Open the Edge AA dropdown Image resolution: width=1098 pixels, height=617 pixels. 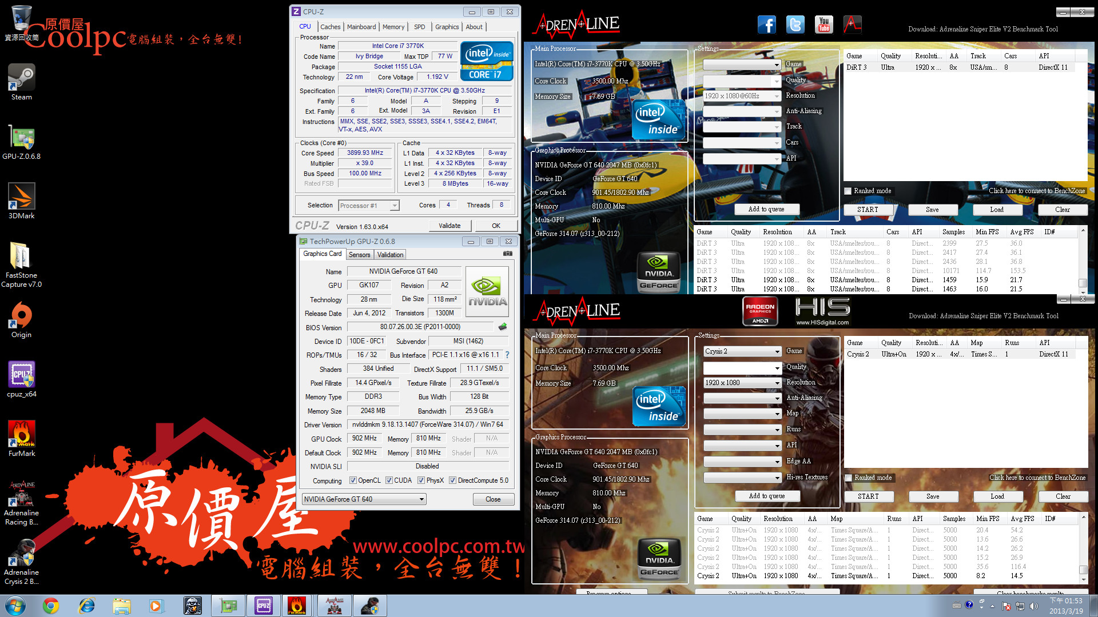[742, 461]
